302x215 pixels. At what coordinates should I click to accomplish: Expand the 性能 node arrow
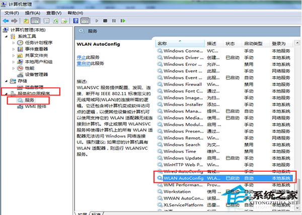pyautogui.click(x=14, y=68)
